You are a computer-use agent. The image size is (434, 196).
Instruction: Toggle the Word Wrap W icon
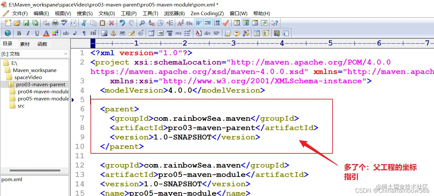click(x=199, y=23)
